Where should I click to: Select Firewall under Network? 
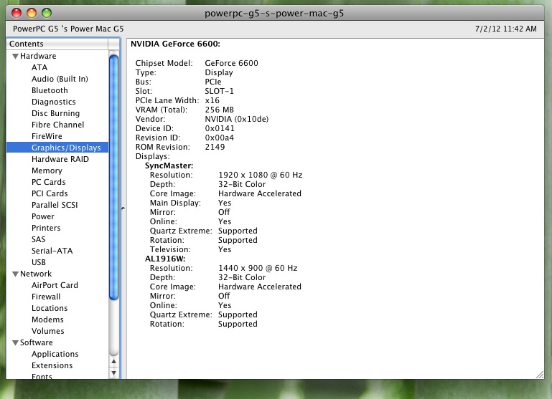pyautogui.click(x=46, y=297)
